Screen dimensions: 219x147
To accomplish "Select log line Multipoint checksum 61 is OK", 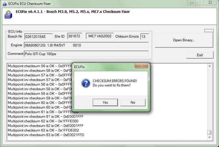I will point(43,112).
